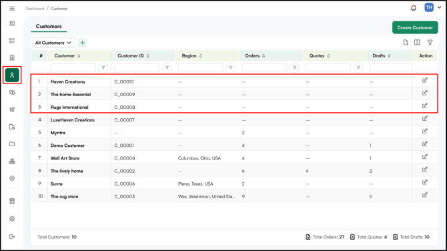Open the location pin icon in sidebar
The height and width of the screenshot is (251, 447).
[12, 178]
